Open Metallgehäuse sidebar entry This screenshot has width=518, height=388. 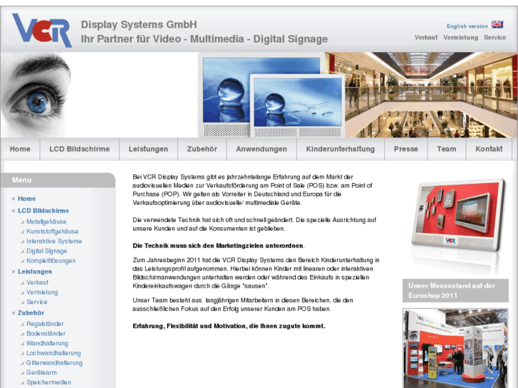click(46, 221)
